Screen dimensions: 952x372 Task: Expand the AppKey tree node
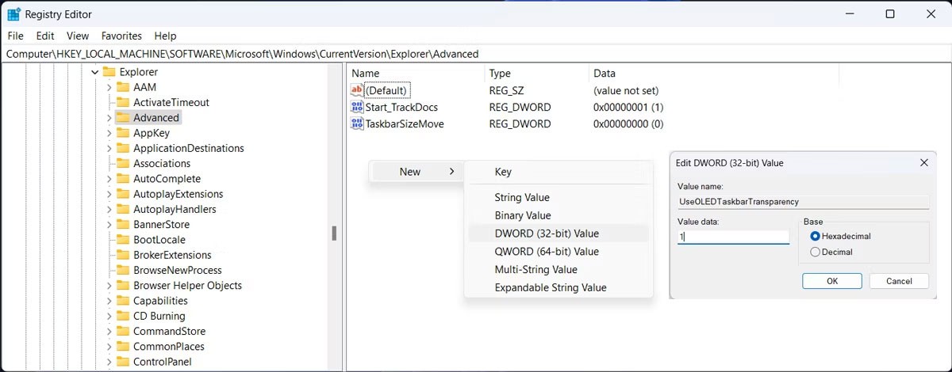tap(109, 133)
